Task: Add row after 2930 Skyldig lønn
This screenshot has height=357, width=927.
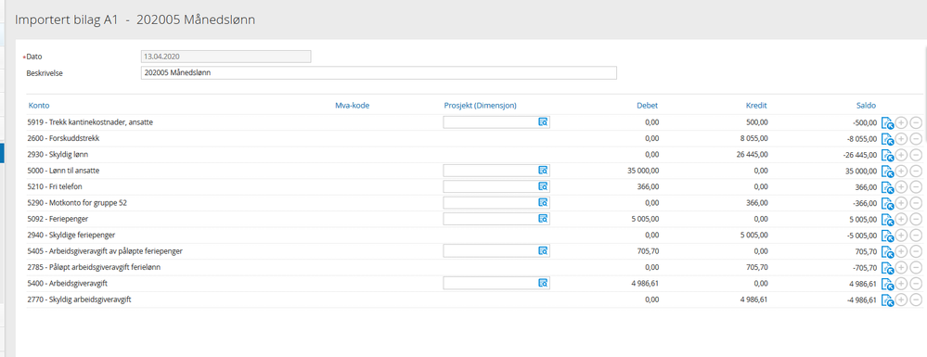Action: pyautogui.click(x=901, y=155)
